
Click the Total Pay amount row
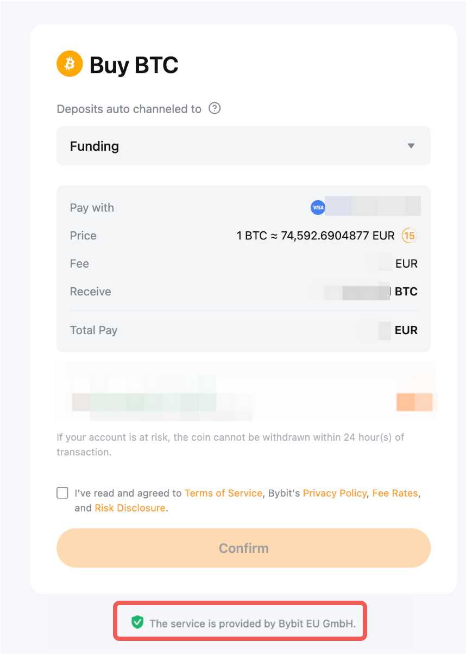pos(243,330)
